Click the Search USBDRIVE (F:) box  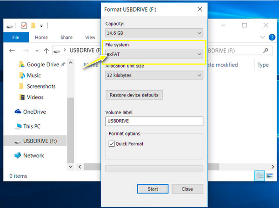[240, 51]
